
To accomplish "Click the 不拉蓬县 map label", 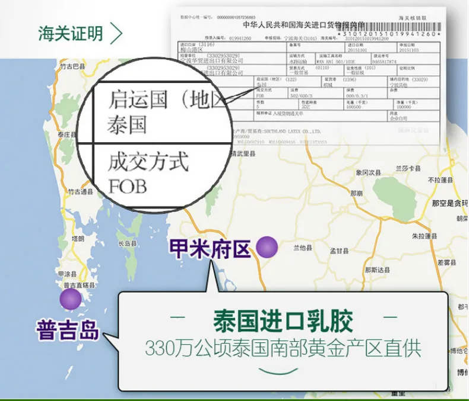I will click(x=441, y=180).
